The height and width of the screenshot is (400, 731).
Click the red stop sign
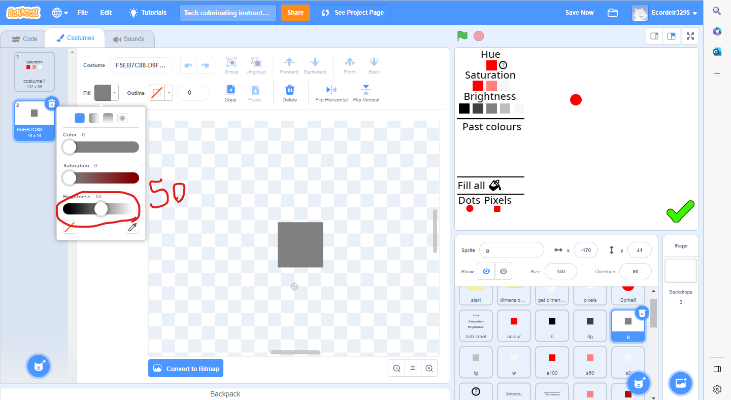point(478,36)
